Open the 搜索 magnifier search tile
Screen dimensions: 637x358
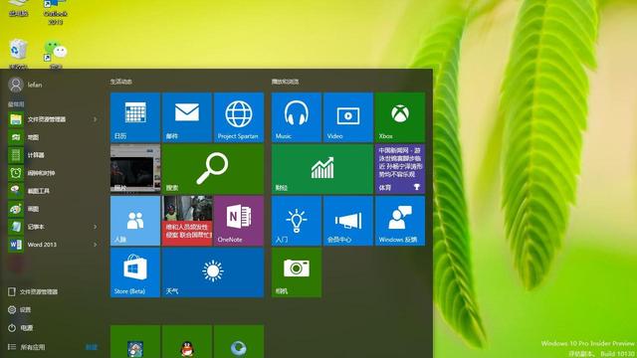click(212, 169)
